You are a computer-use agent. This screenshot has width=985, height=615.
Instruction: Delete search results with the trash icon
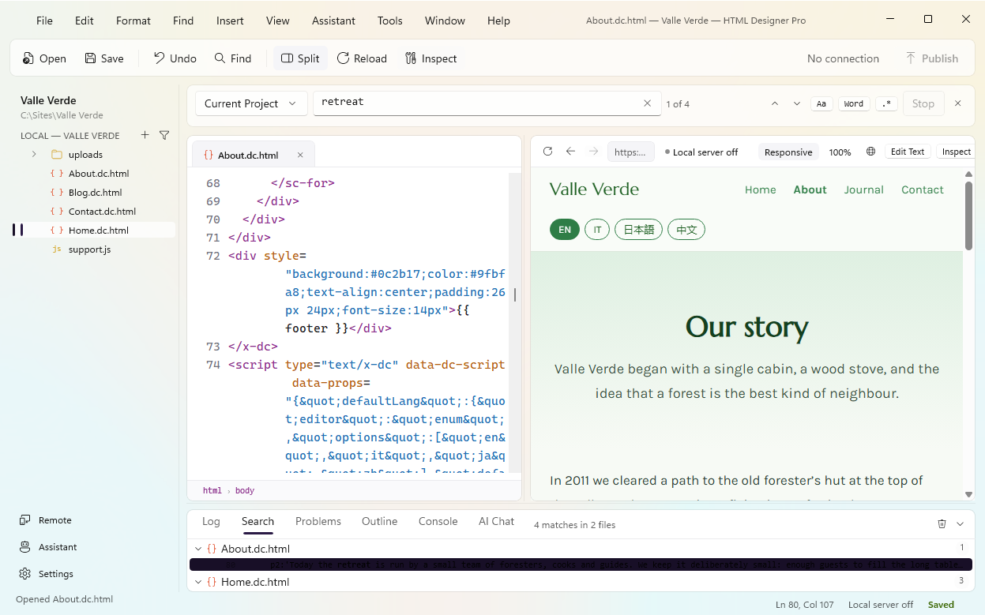click(942, 523)
